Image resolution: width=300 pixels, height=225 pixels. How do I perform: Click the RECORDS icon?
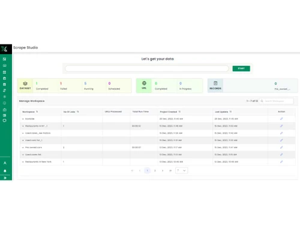coord(215,83)
